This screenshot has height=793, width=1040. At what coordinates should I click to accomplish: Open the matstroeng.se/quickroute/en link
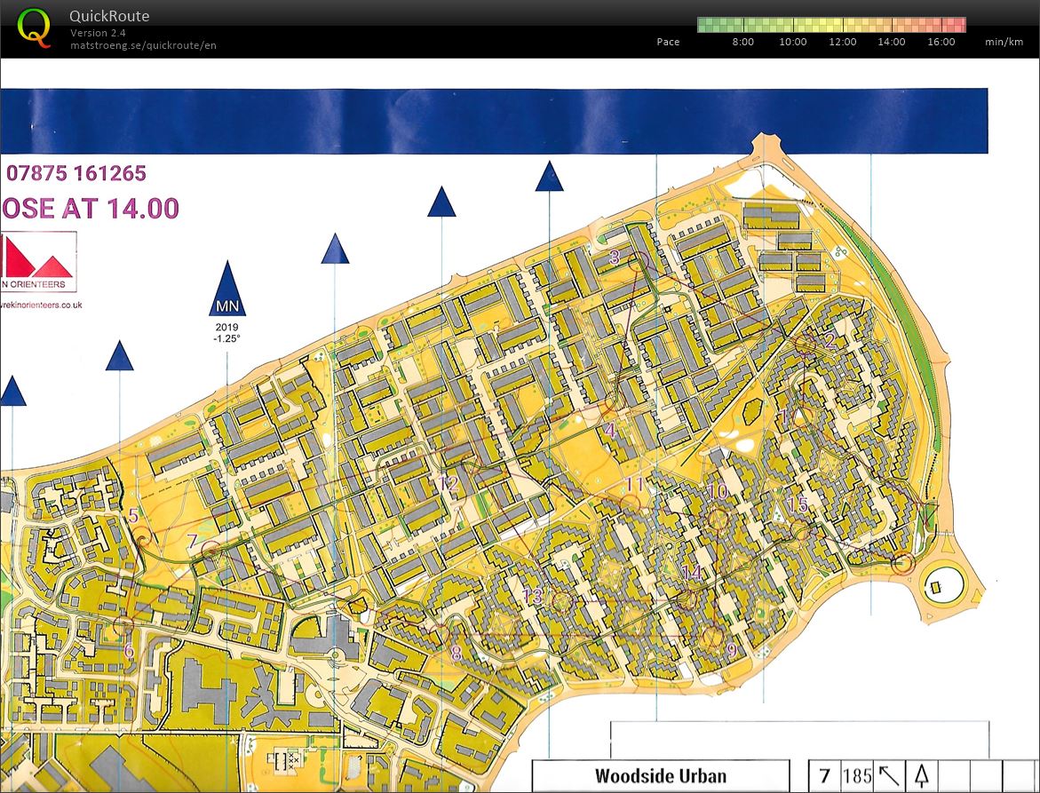(x=143, y=45)
